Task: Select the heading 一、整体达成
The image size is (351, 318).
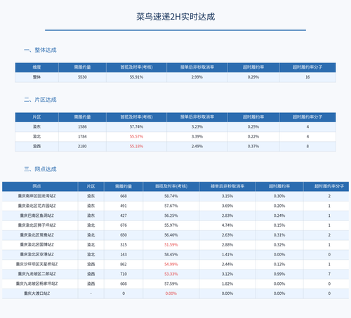Action: point(40,50)
